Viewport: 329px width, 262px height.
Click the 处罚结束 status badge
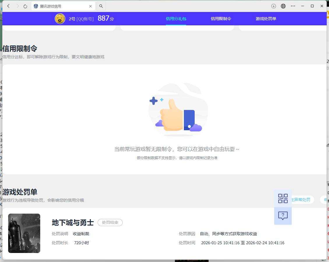click(110, 222)
